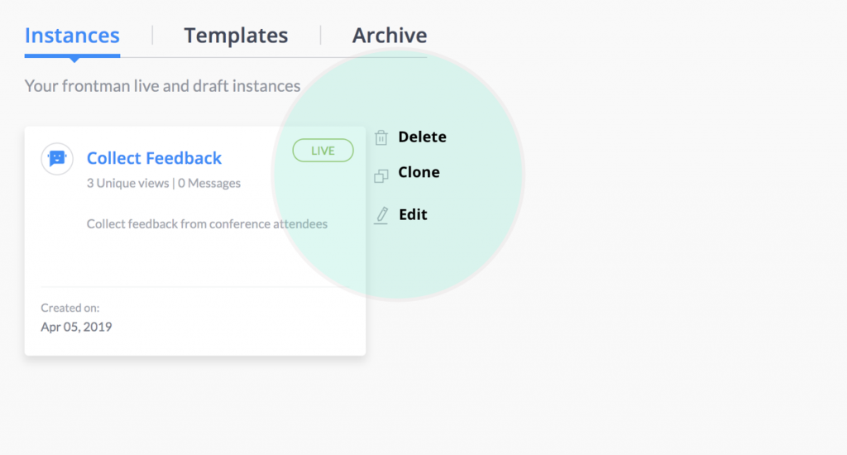Click the 0 Messages count text
This screenshot has height=455, width=847.
click(x=209, y=183)
